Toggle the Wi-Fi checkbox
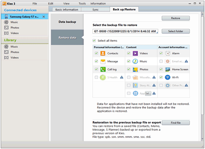The height and width of the screenshot is (149, 205). tap(161, 77)
